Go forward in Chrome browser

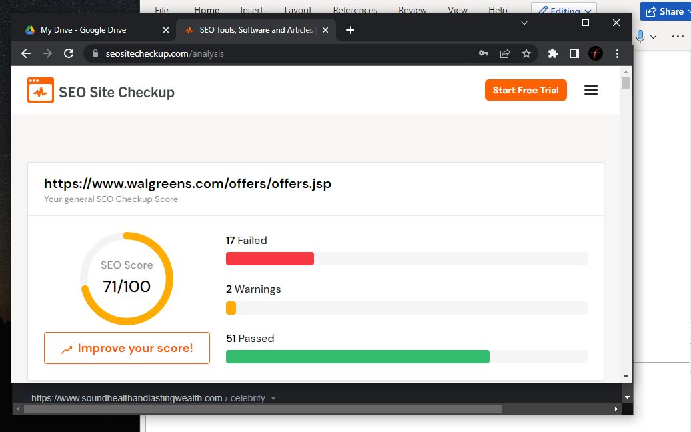47,53
